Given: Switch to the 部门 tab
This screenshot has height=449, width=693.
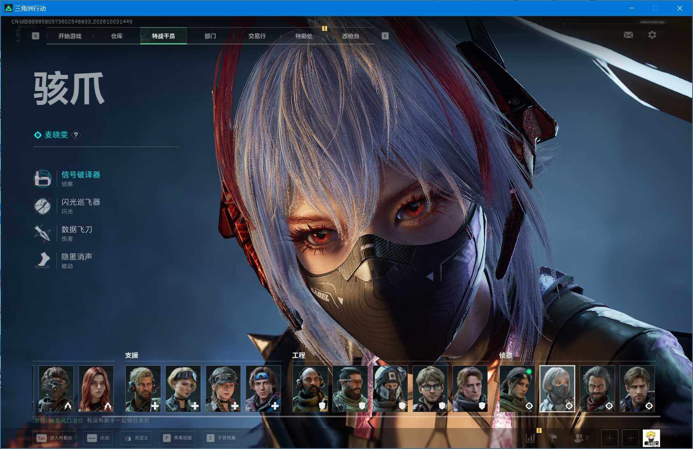Looking at the screenshot, I should (x=210, y=36).
